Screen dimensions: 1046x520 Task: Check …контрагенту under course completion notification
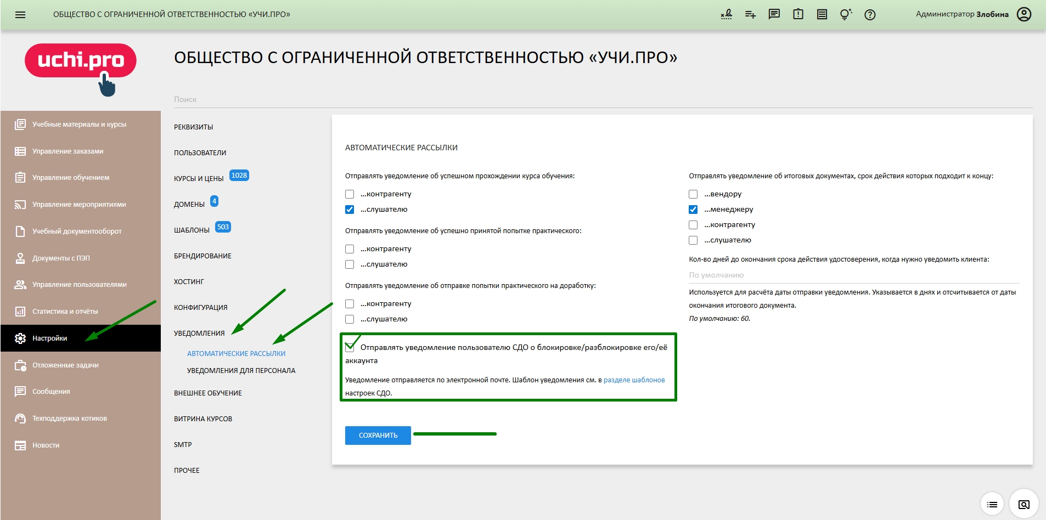pyautogui.click(x=350, y=194)
